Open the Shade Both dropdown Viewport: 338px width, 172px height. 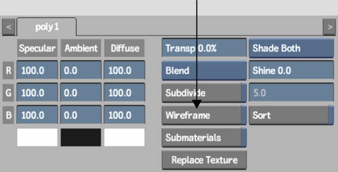(x=291, y=48)
